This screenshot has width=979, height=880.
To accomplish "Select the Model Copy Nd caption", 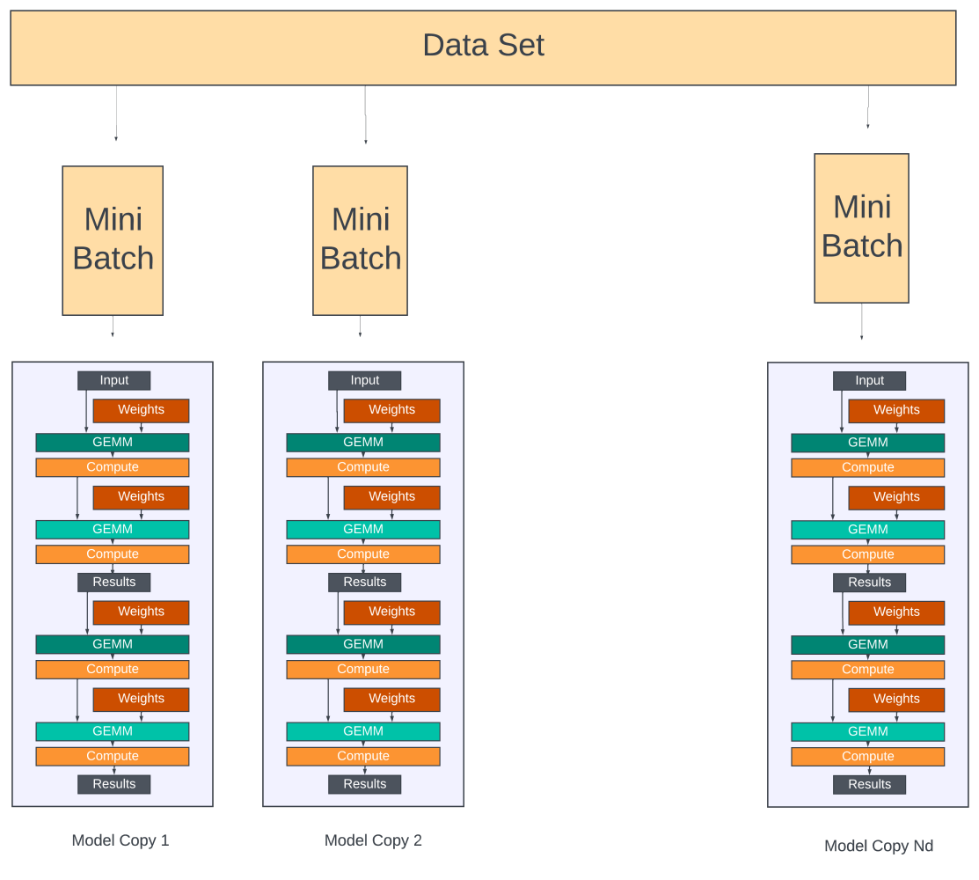I will click(879, 846).
